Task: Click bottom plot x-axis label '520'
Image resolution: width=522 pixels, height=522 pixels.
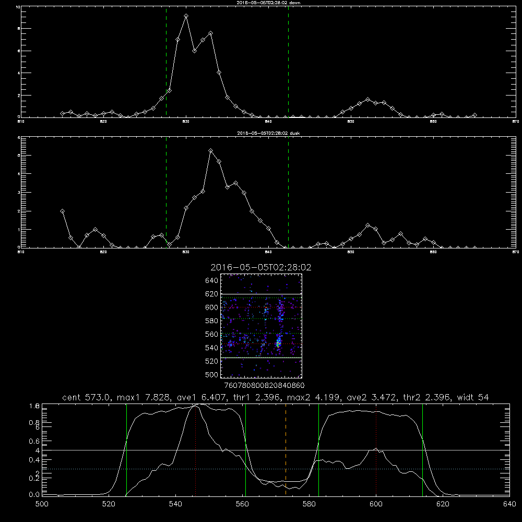Action: coord(109,504)
